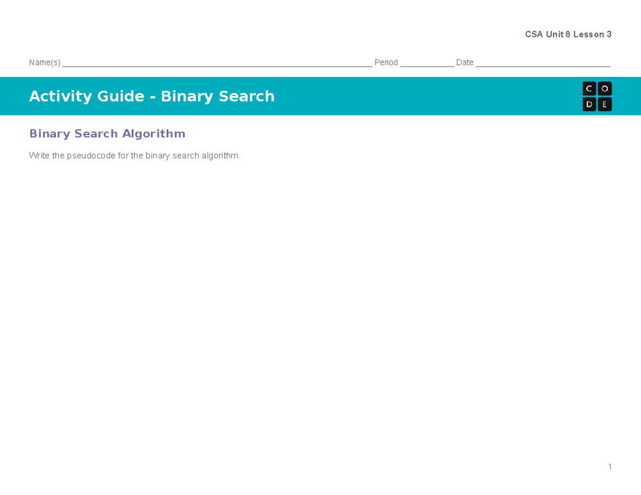The height and width of the screenshot is (495, 641).
Task: Select the full Code.org logo in the banner
Action: pos(597,96)
